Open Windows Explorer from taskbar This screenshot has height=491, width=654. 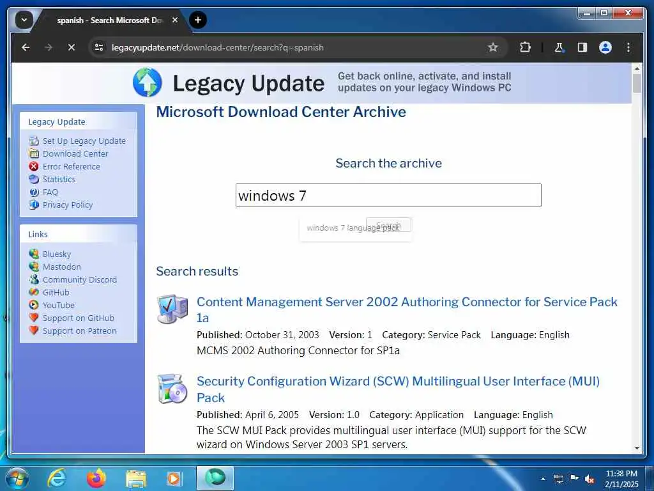[x=136, y=479]
